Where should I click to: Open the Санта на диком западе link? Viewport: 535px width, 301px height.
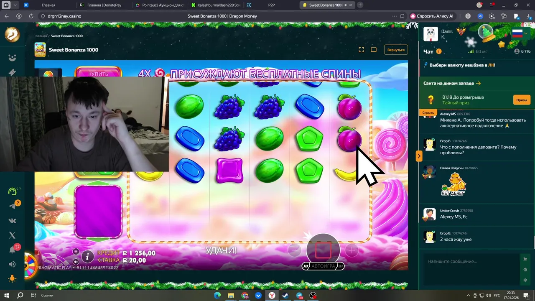[452, 83]
